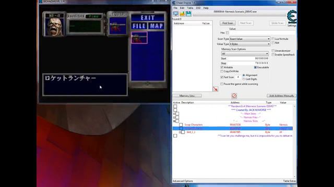334x187 pixels.
Task: Click the floppy disk save table icon
Action: pyautogui.click(x=188, y=14)
